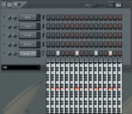Mute the Snare channel green LED
Viewport: 132px width, 114px height.
(x=4, y=44)
